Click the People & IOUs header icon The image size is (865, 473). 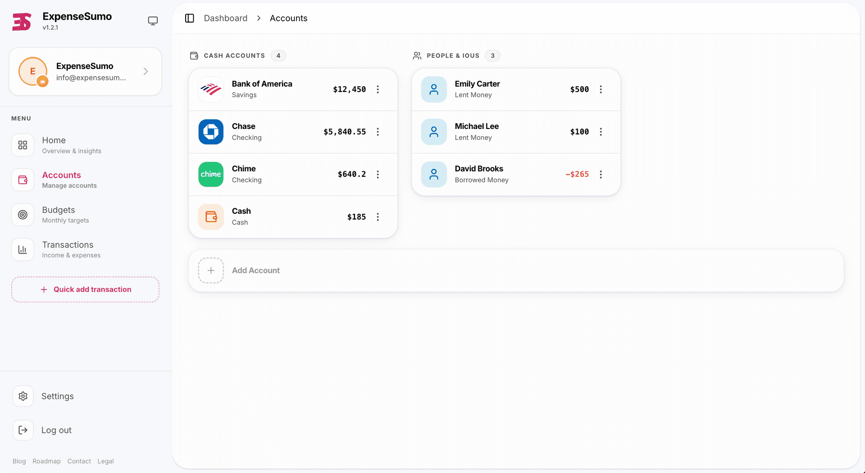coord(417,55)
